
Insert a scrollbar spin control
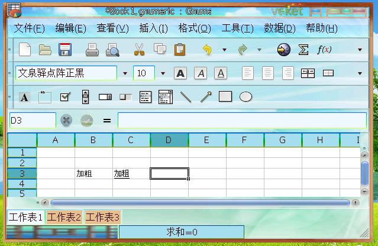[85, 97]
